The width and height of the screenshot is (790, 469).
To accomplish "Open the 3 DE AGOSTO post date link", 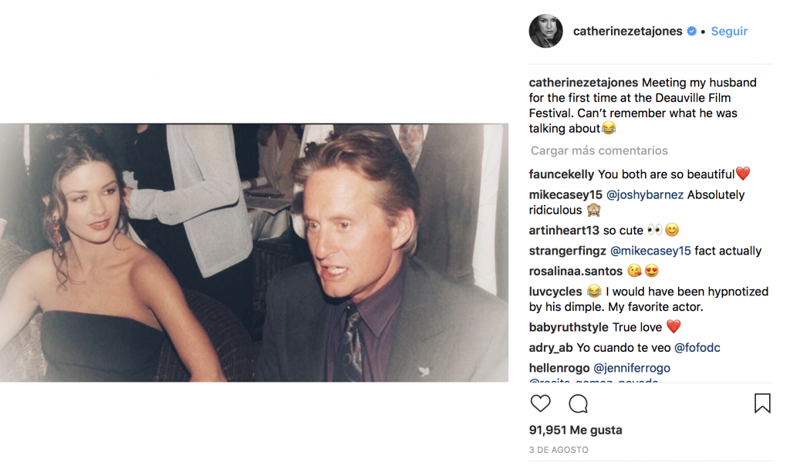I will point(559,450).
